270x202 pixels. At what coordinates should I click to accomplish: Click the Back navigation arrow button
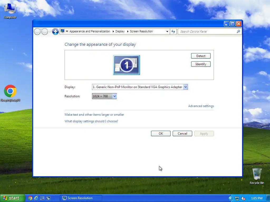[x=37, y=32]
